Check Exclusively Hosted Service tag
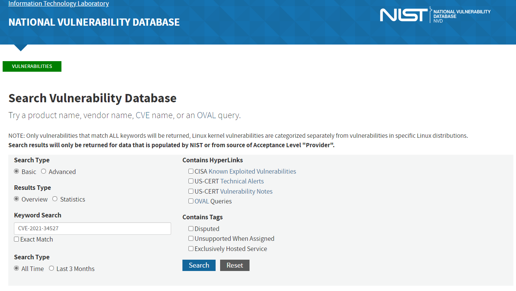The height and width of the screenshot is (291, 516). pos(191,249)
